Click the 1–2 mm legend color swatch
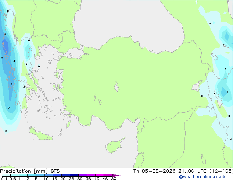Screen dimensions: 233x180 tap(23, 175)
